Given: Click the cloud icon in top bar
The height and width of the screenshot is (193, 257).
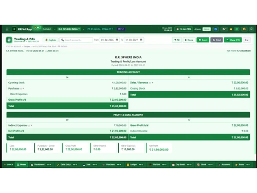Looking at the screenshot, I should pyautogui.click(x=224, y=29).
